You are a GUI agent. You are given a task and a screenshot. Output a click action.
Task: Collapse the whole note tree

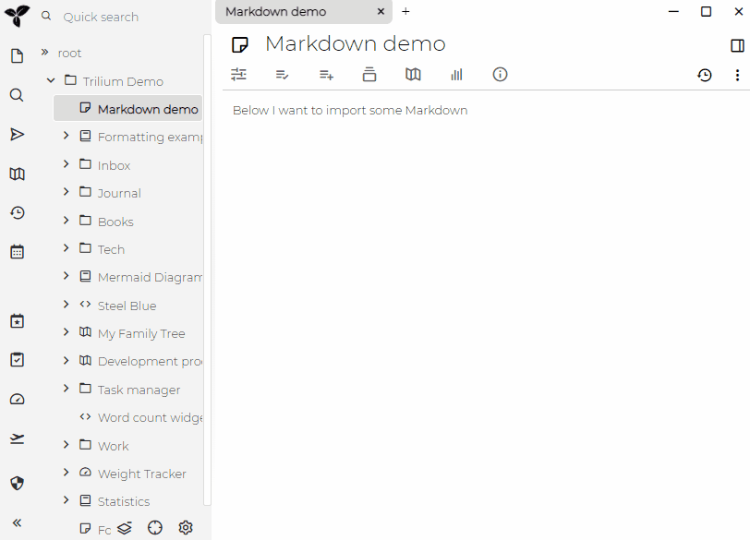coord(125,528)
